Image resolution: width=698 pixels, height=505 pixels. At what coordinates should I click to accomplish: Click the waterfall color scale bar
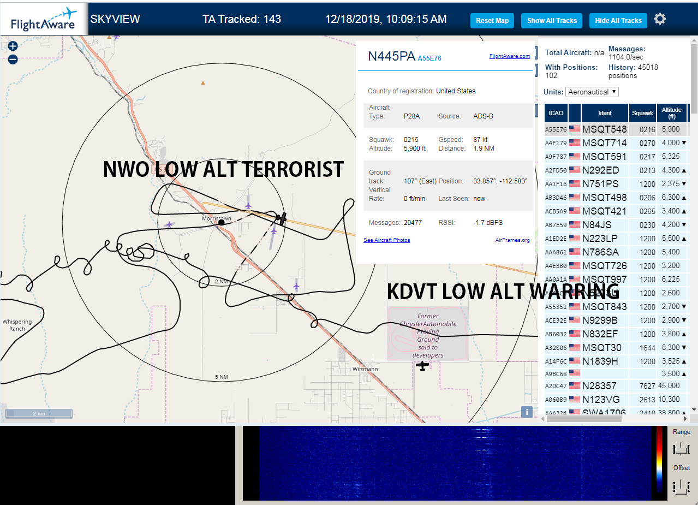(660, 460)
